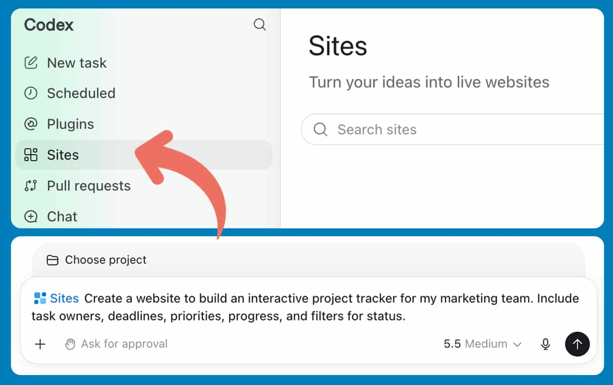Click the Chat plus-circle icon
Image resolution: width=613 pixels, height=385 pixels.
click(x=31, y=216)
